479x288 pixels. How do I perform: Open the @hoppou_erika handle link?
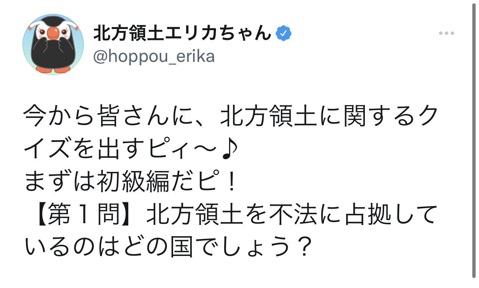click(x=154, y=57)
